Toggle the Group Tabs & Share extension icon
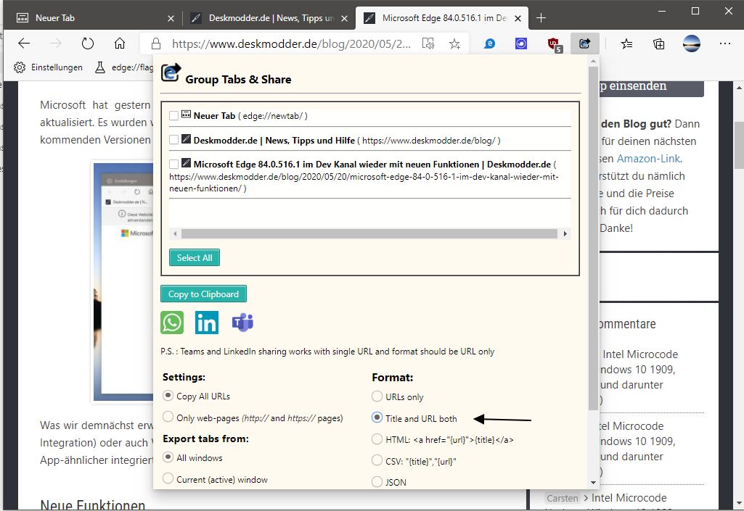This screenshot has width=744, height=511. click(x=584, y=44)
